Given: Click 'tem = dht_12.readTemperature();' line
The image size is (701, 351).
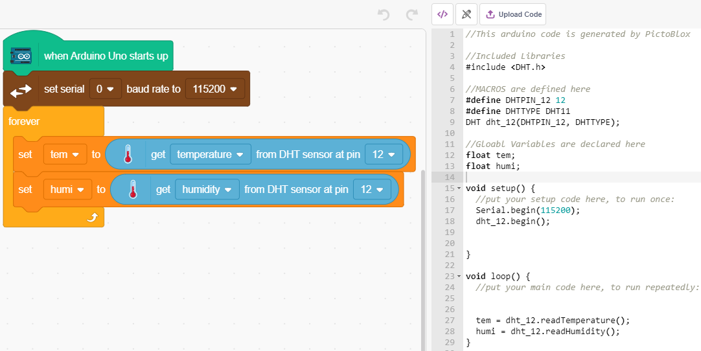Looking at the screenshot, I should (553, 320).
